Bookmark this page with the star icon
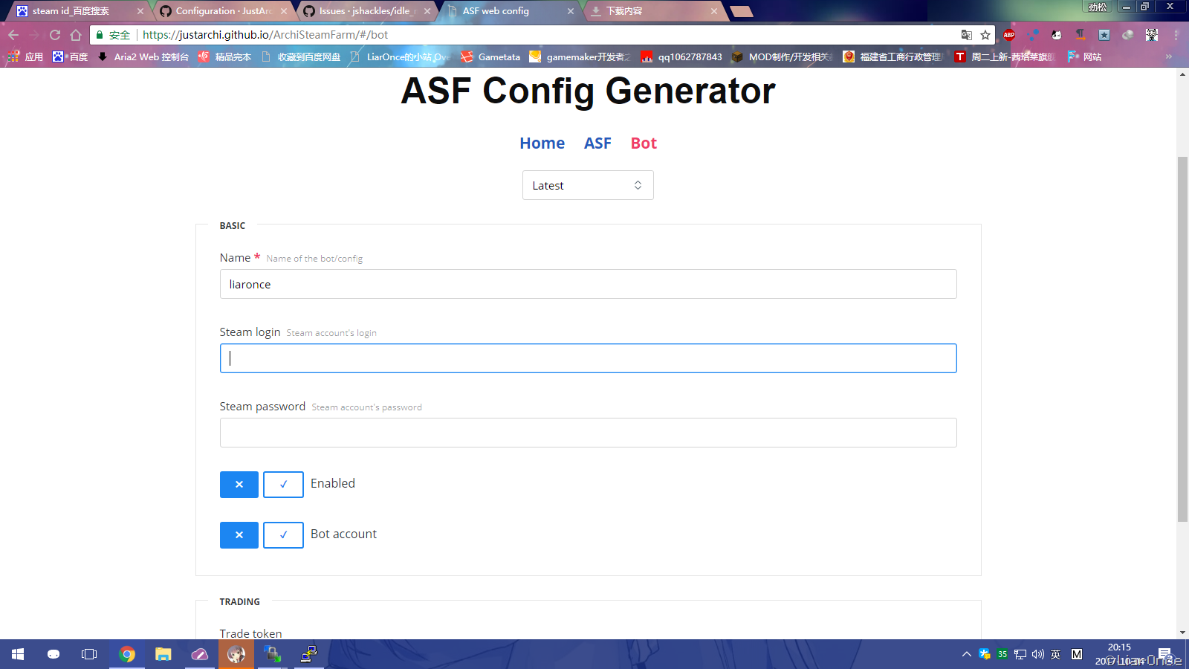This screenshot has height=669, width=1189. click(x=985, y=35)
